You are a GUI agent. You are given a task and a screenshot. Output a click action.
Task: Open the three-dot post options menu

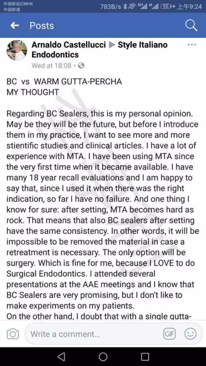pyautogui.click(x=192, y=44)
